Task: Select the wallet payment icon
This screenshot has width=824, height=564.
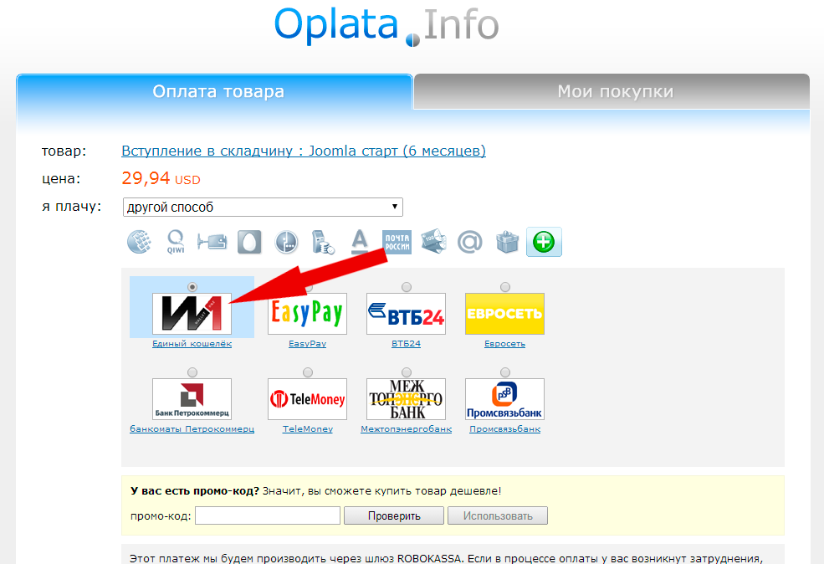Action: tap(212, 242)
